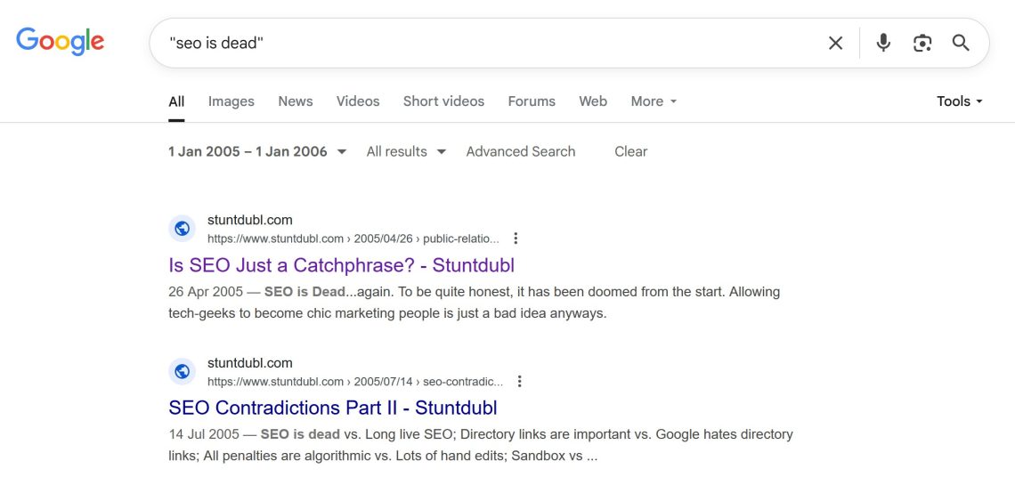The height and width of the screenshot is (493, 1015).
Task: Click the Google logo
Action: [61, 42]
